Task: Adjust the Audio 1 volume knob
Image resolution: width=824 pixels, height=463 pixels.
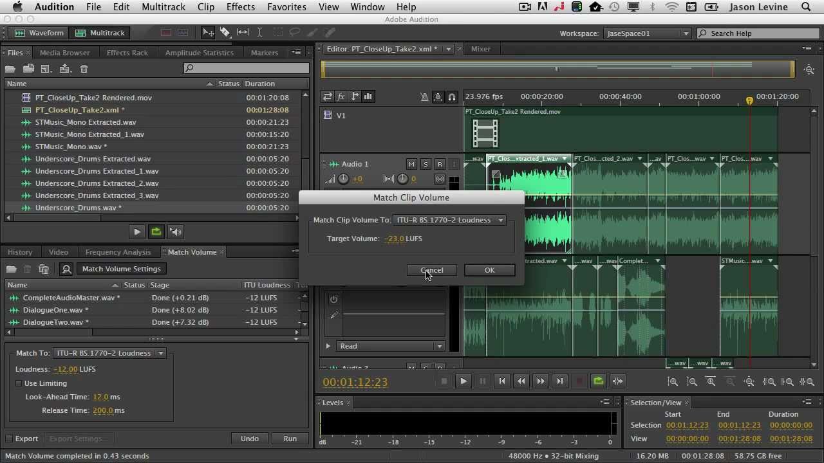Action: [343, 179]
